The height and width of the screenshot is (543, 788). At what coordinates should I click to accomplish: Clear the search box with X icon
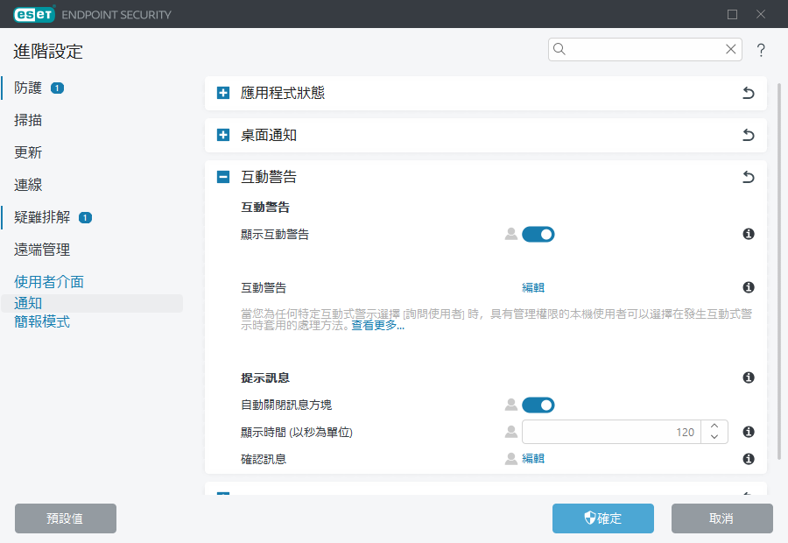tap(730, 50)
